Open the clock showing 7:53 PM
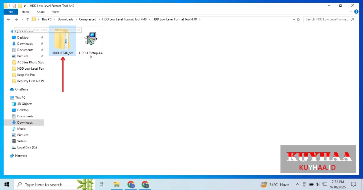This screenshot has height=190, width=363. (338, 185)
